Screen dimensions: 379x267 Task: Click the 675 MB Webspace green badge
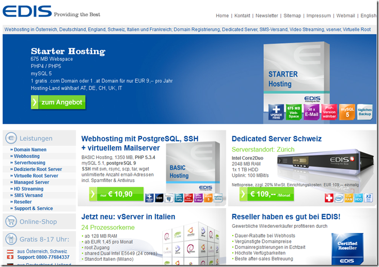(294, 112)
